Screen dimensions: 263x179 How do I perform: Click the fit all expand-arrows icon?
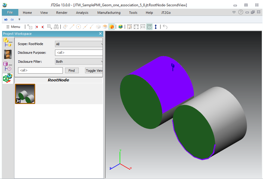(x=136, y=27)
